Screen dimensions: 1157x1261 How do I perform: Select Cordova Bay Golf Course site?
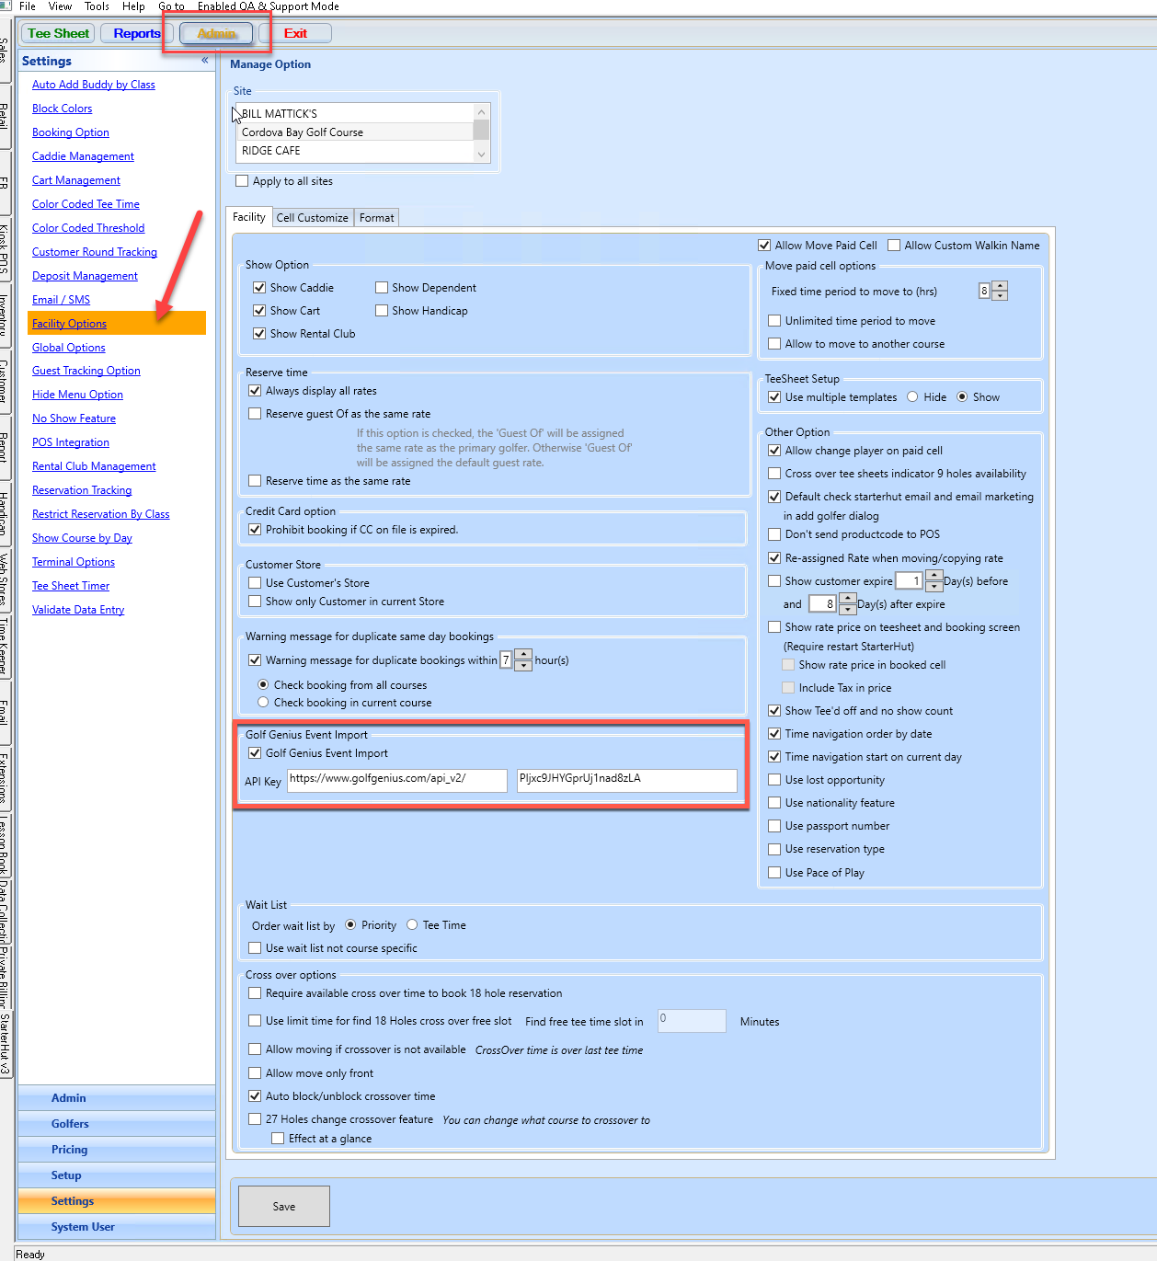tap(303, 132)
